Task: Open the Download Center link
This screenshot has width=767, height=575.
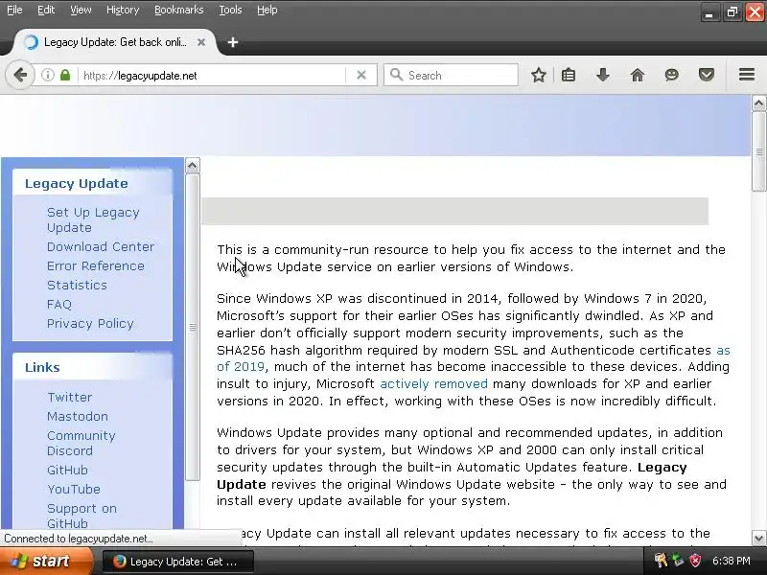Action: (x=101, y=247)
